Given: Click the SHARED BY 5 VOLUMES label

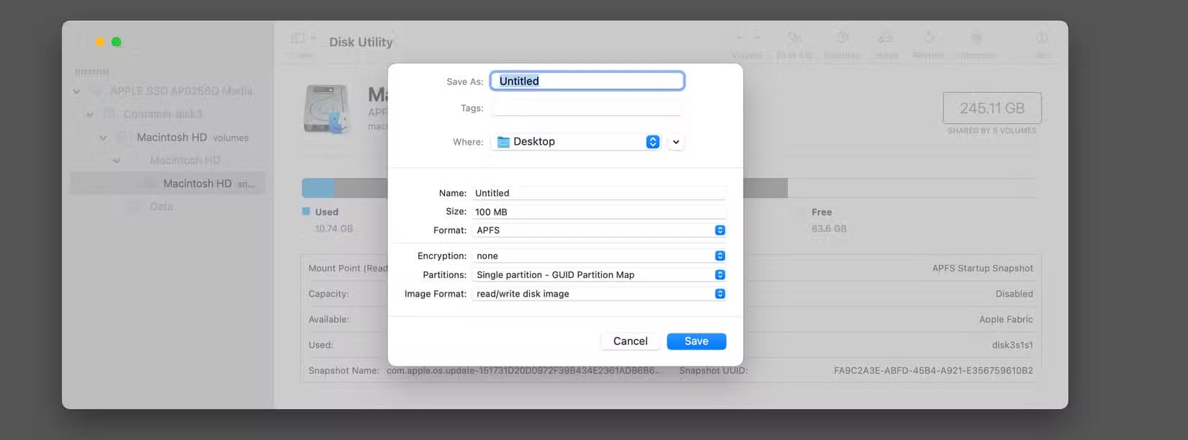Looking at the screenshot, I should click(x=992, y=131).
